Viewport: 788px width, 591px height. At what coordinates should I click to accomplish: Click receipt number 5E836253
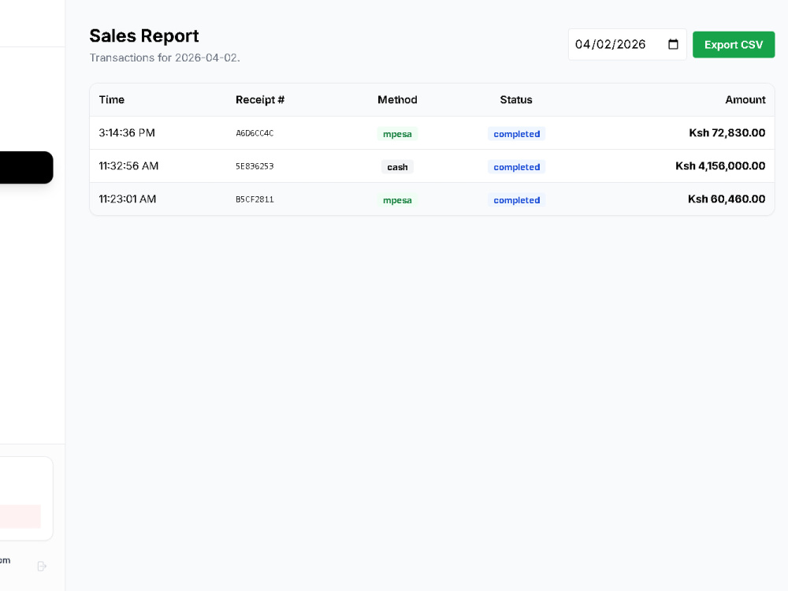coord(255,166)
